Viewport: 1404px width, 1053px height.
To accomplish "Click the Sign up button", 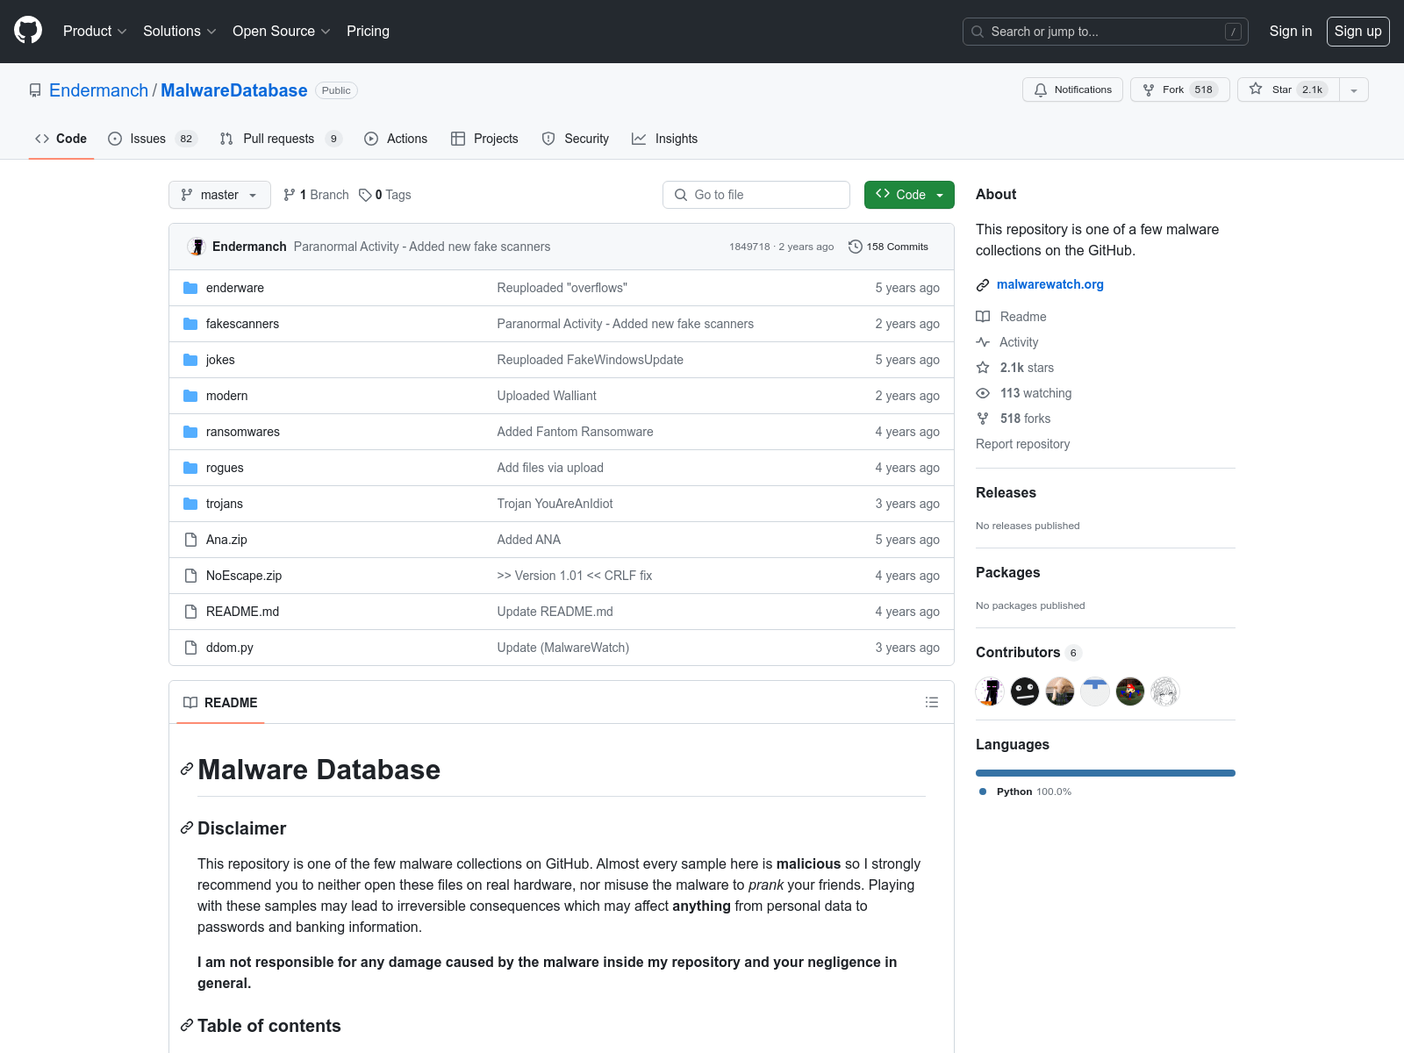I will click(x=1357, y=31).
